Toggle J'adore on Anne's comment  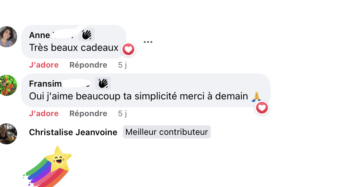44,65
